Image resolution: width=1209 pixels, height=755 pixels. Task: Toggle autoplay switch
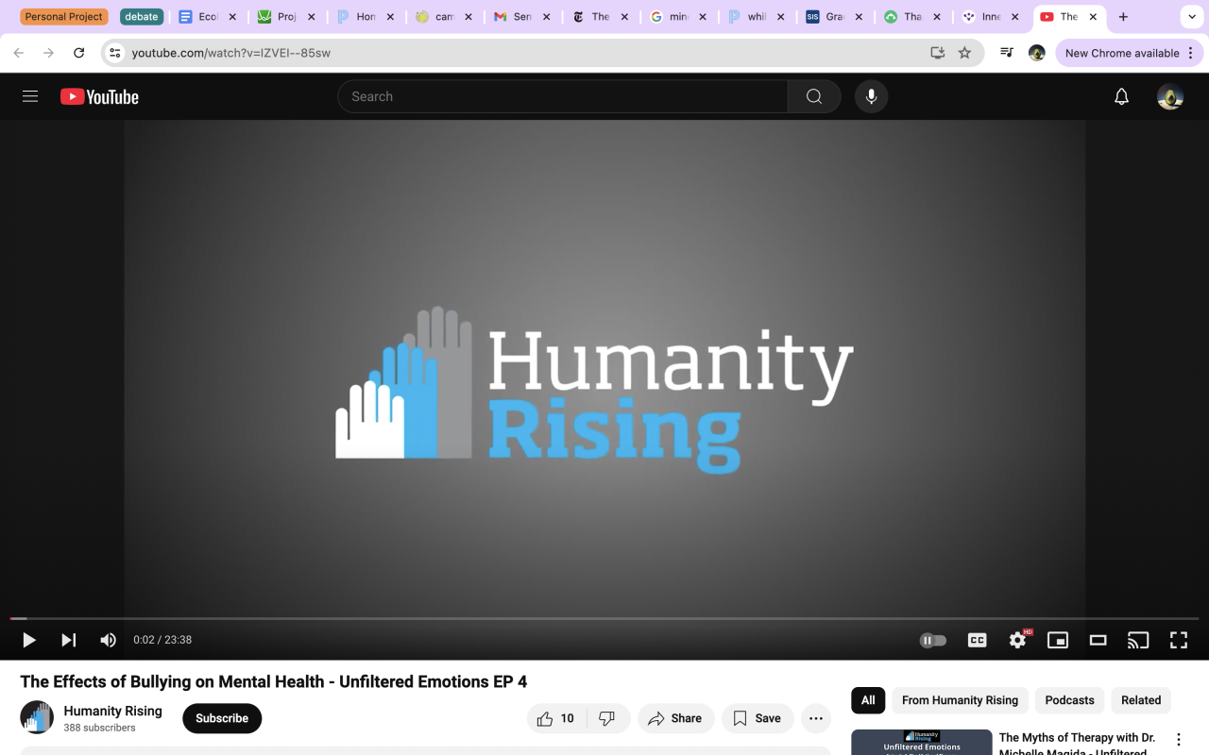pos(933,640)
